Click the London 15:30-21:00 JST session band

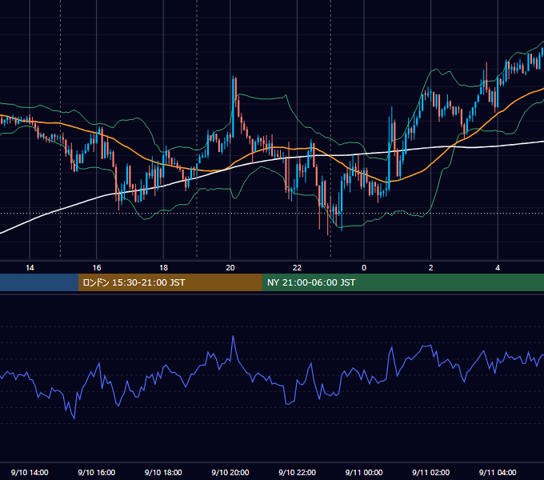[170, 282]
